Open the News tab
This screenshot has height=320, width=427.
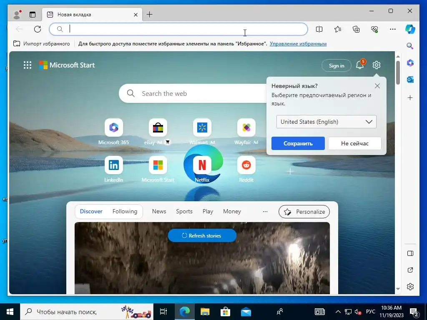[159, 211]
